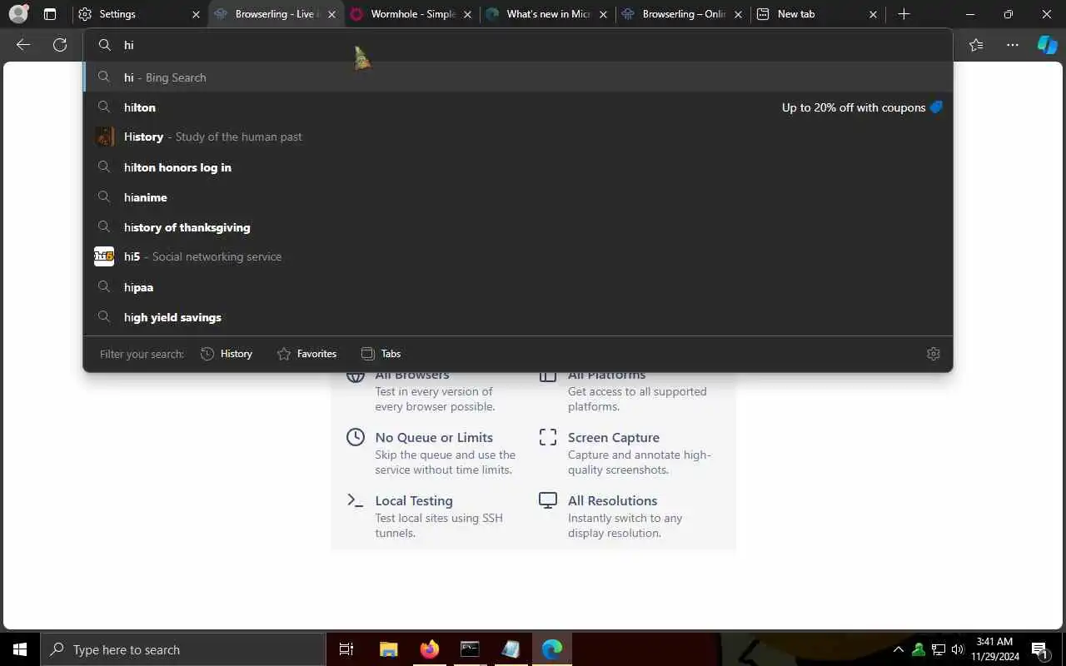This screenshot has height=666, width=1066.
Task: Close the New tab tab
Action: [873, 14]
